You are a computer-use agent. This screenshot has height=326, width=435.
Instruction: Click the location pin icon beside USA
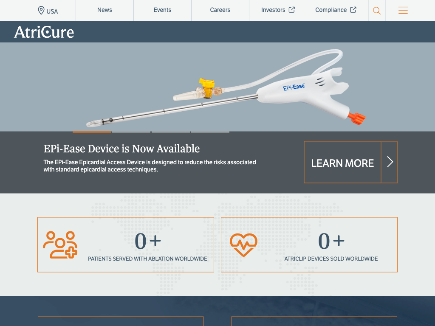point(41,11)
